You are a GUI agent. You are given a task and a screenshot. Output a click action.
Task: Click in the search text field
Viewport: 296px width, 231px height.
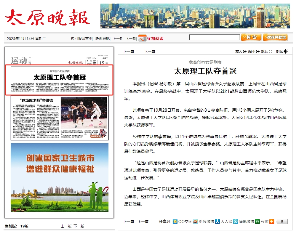click(214, 38)
